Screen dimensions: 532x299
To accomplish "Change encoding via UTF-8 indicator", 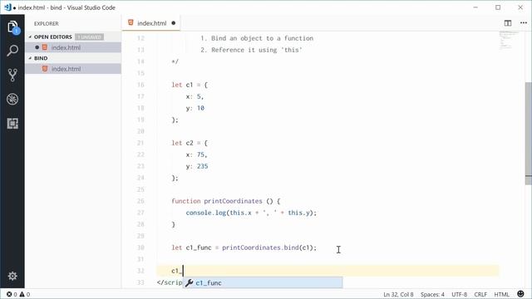I will pos(459,294).
